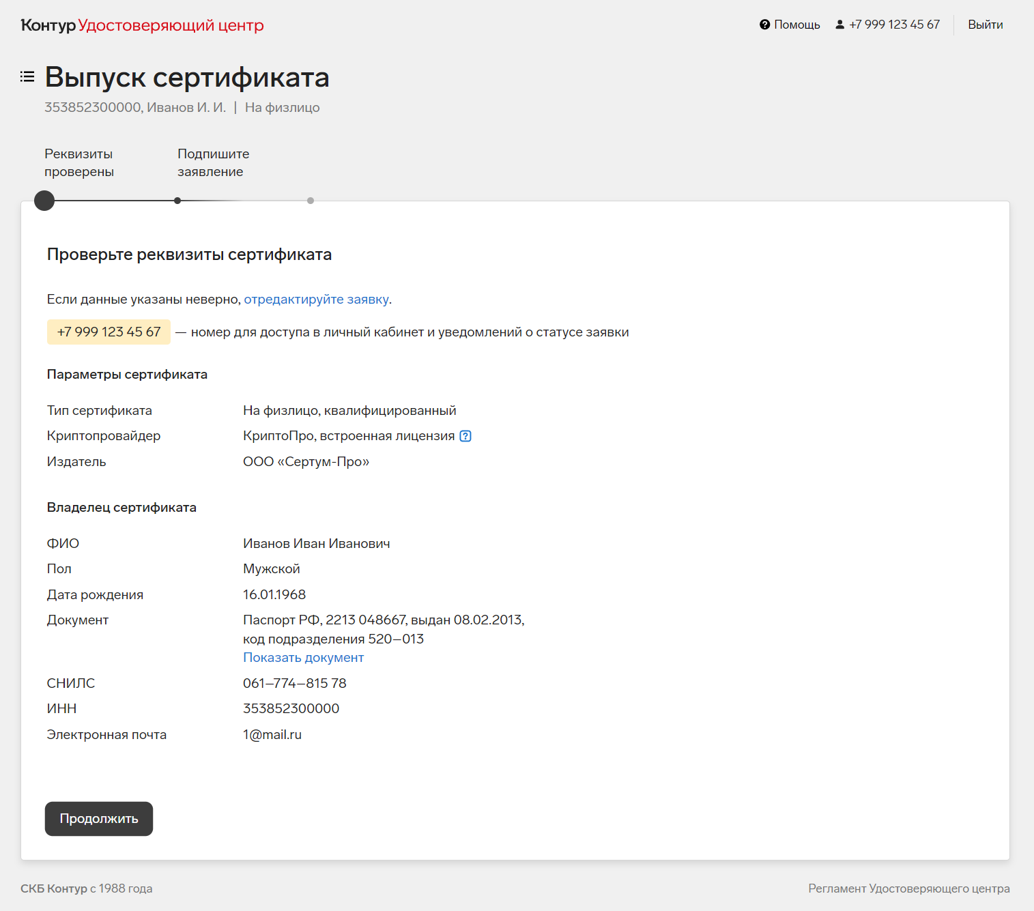The width and height of the screenshot is (1034, 911).
Task: Open the list menu icon beside the page title
Action: click(x=27, y=76)
